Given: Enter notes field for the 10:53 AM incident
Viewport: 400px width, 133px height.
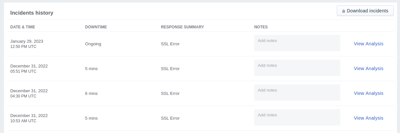Looking at the screenshot, I should coord(297,117).
